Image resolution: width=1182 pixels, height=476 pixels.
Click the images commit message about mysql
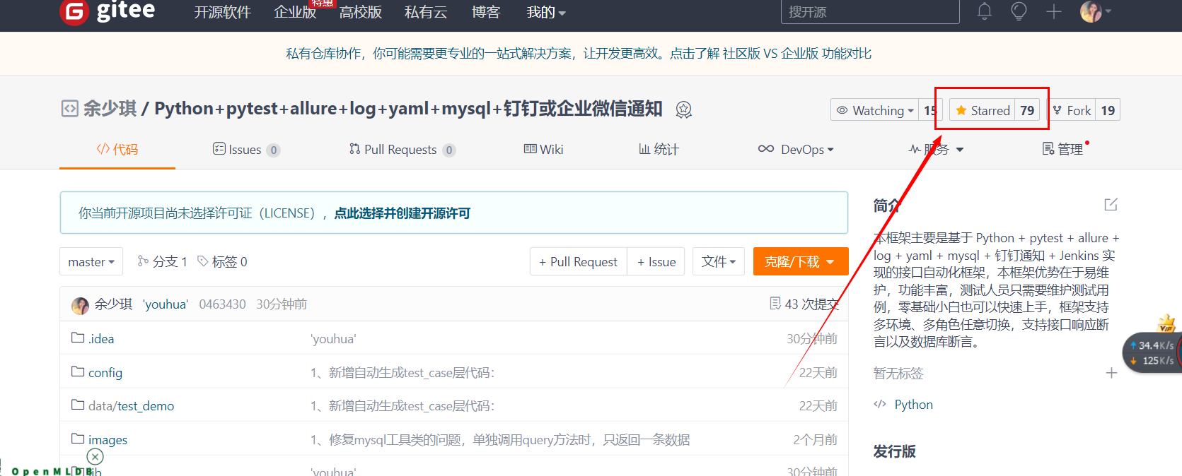(x=500, y=440)
